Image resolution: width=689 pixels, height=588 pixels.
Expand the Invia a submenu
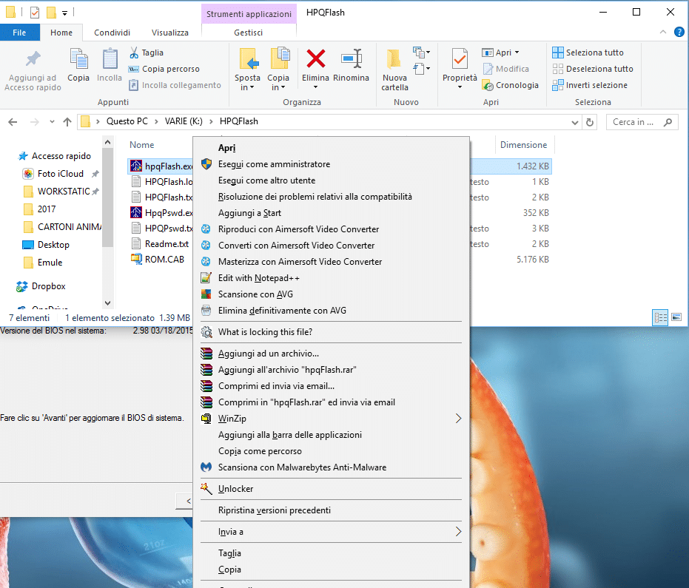point(458,532)
